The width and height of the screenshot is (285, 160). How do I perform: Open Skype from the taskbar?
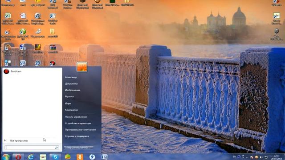point(55,157)
